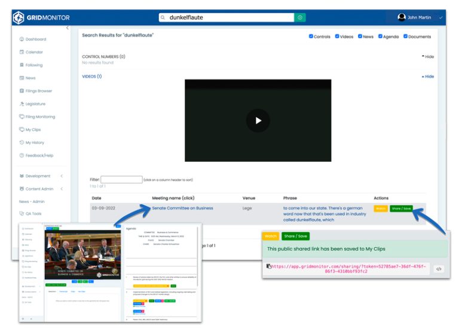The height and width of the screenshot is (335, 459).
Task: Click the QA Tools icon in sidebar
Action: click(22, 213)
